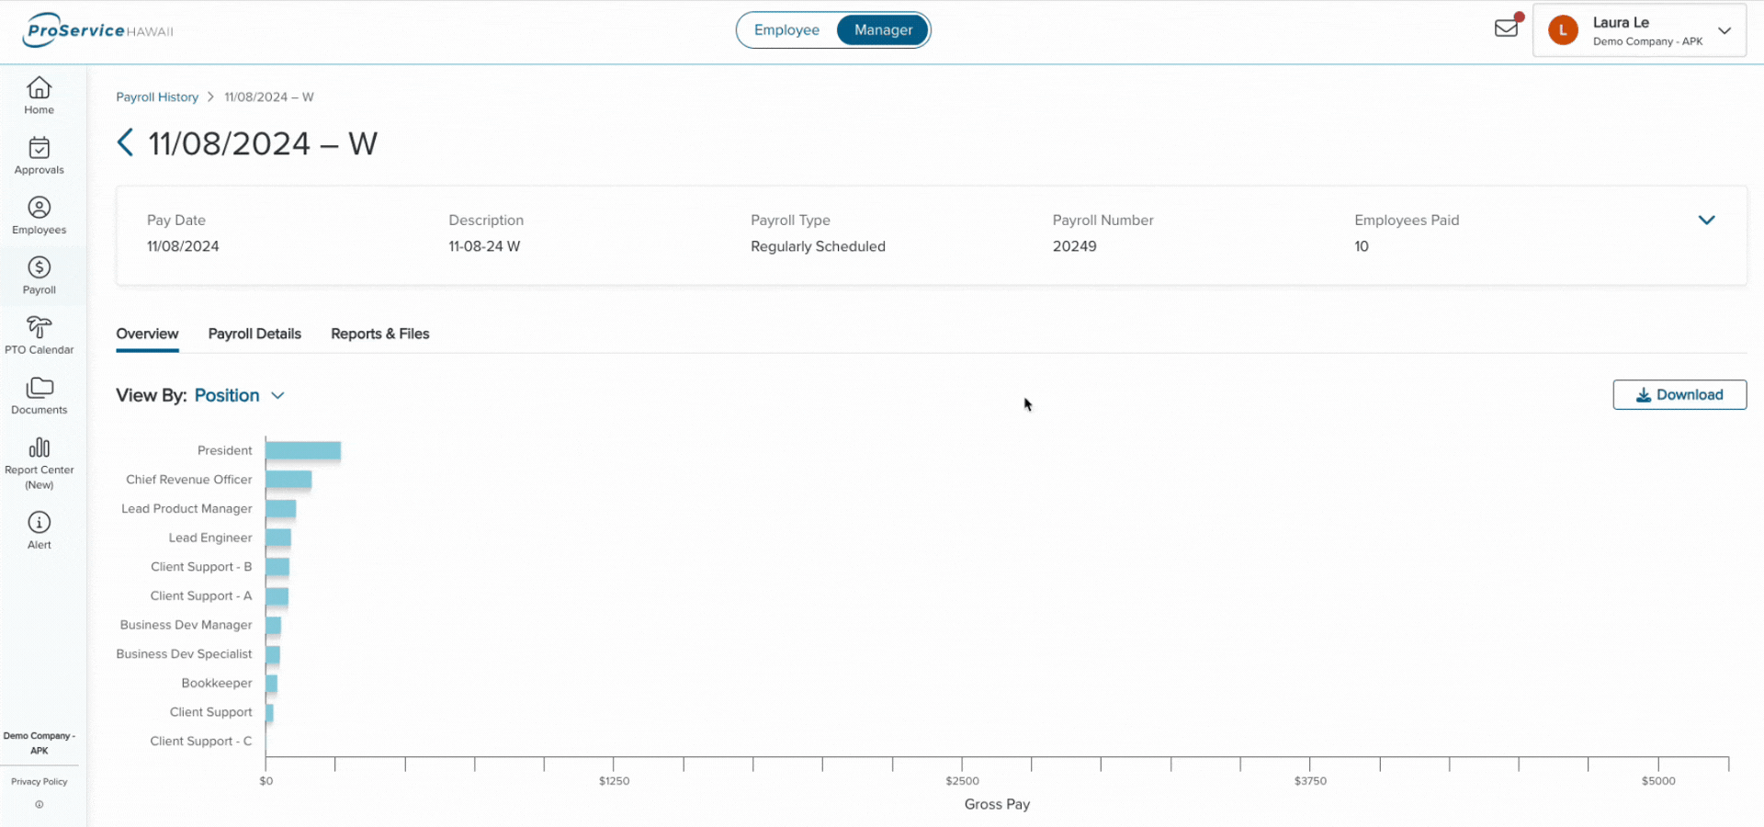Click the Business Dev Specialist bar

point(273,654)
